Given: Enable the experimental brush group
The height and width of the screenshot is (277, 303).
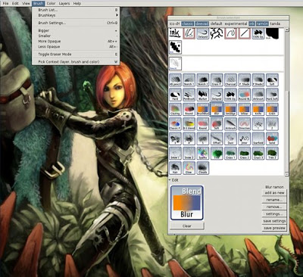Looking at the screenshot, I should click(236, 23).
